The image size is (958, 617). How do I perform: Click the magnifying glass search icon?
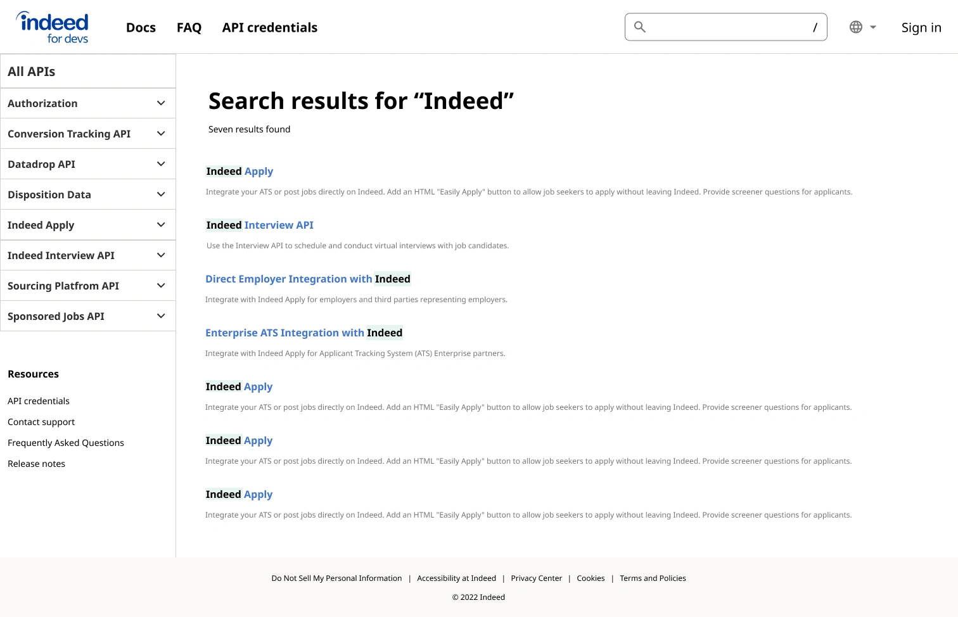click(640, 27)
